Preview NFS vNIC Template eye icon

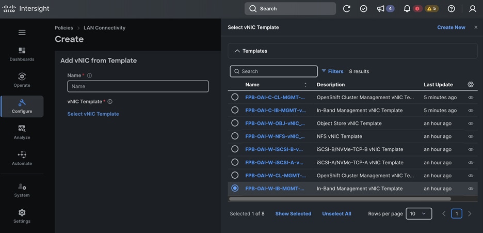[471, 136]
